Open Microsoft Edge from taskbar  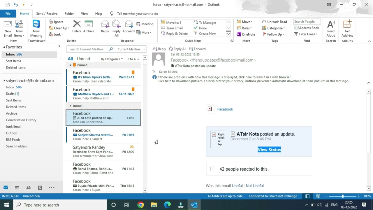[x=167, y=205]
